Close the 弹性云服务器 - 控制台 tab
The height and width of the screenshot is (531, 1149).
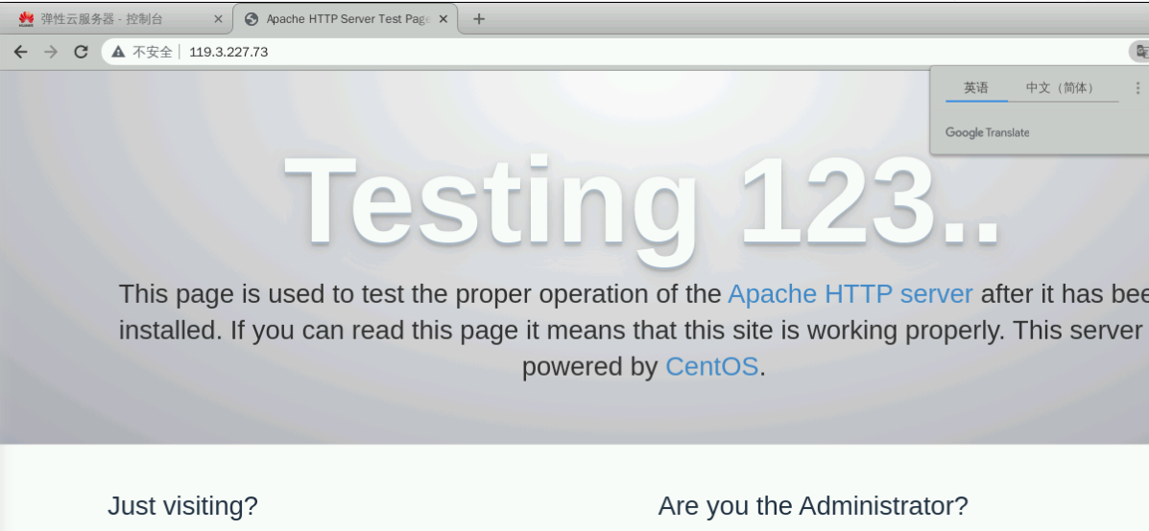tap(218, 20)
